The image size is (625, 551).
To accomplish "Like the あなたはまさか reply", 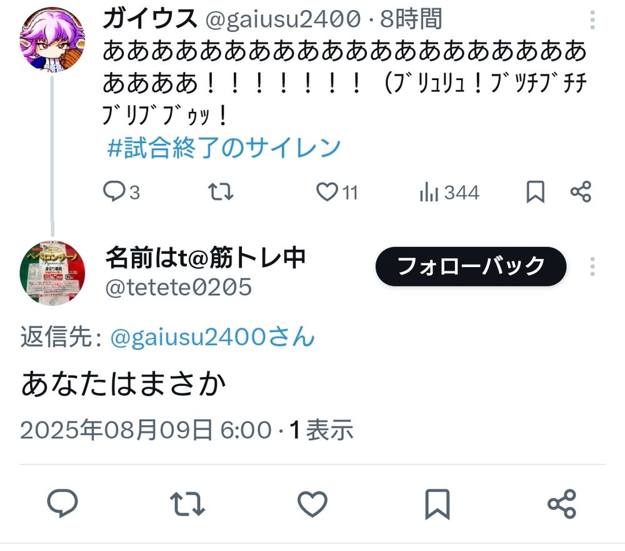I will click(x=312, y=504).
